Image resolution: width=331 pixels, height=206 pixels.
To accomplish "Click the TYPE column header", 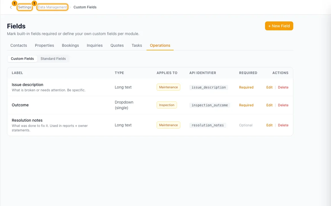I will click(x=119, y=73).
